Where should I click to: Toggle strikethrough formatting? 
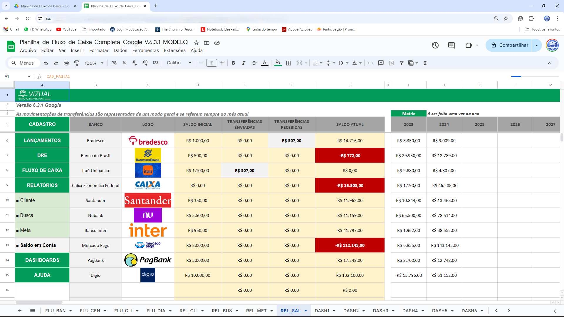[x=254, y=63]
